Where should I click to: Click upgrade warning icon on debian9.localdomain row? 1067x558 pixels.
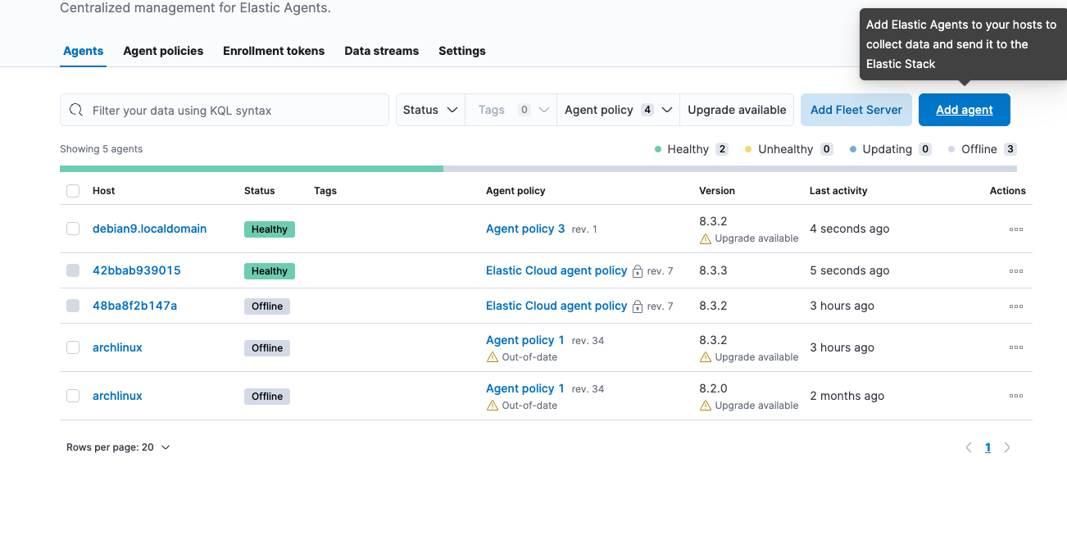click(x=705, y=238)
